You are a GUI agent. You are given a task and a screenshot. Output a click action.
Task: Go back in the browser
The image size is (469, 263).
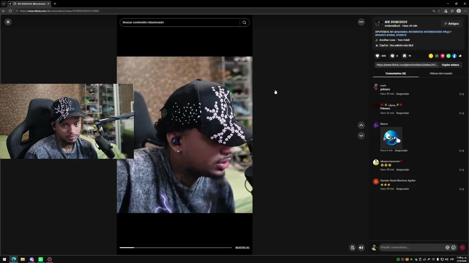point(4,11)
